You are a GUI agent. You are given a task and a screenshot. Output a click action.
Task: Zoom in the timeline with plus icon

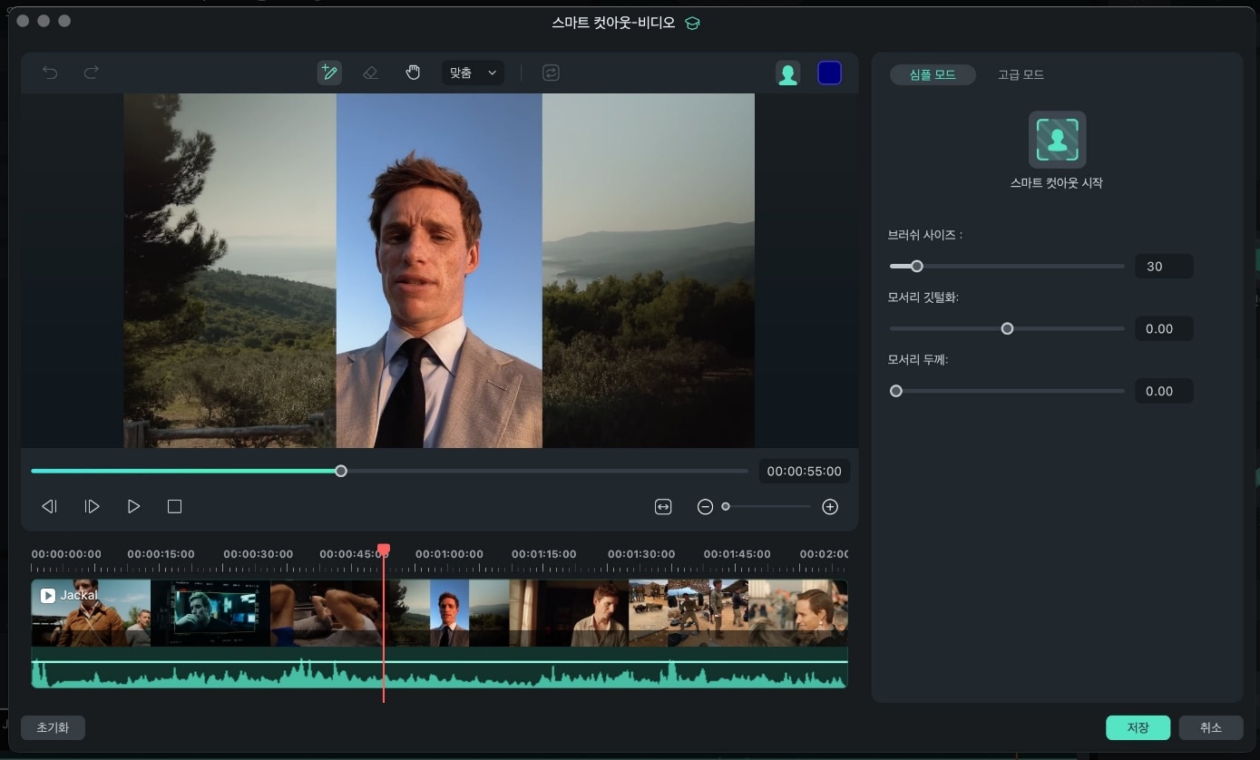click(830, 507)
